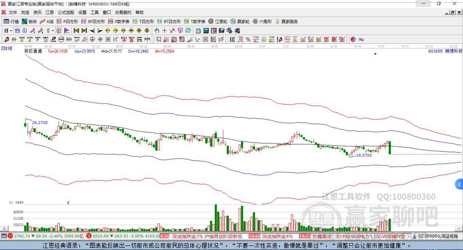Select the hand pan tool
Viewport: 463px width, 250px height.
157,31
